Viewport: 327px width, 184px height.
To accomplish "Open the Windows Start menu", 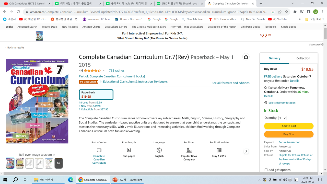I will click(5, 180).
